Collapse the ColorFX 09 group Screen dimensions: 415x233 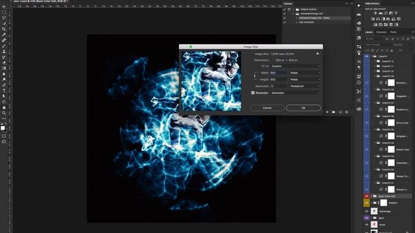(375, 76)
